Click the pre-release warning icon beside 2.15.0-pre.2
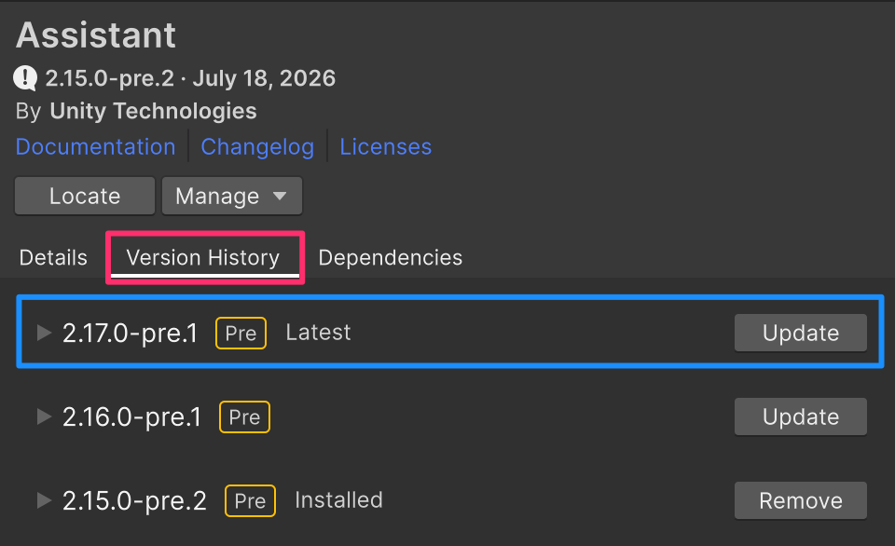The height and width of the screenshot is (546, 895). (x=25, y=78)
